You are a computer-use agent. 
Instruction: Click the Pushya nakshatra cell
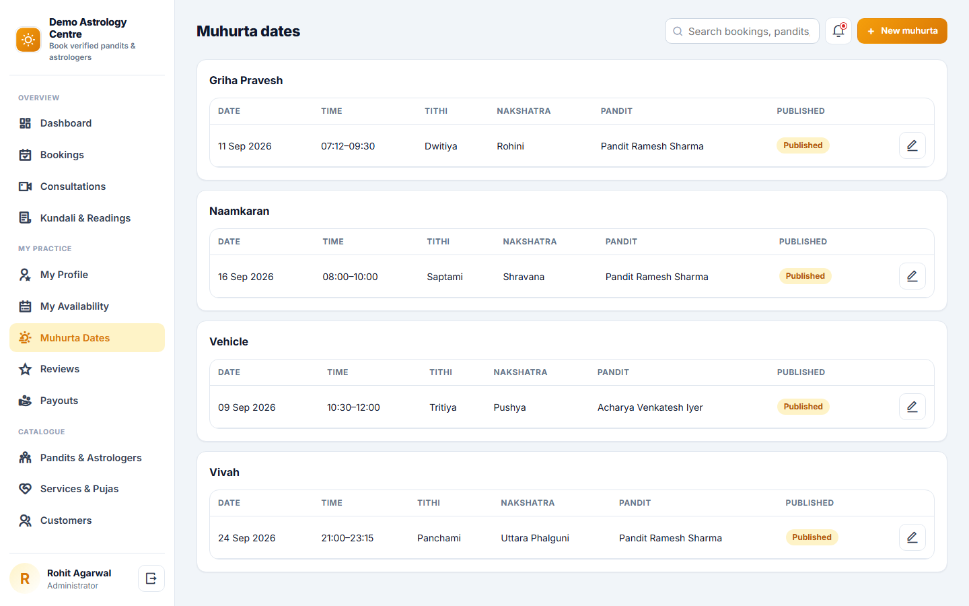coord(509,407)
